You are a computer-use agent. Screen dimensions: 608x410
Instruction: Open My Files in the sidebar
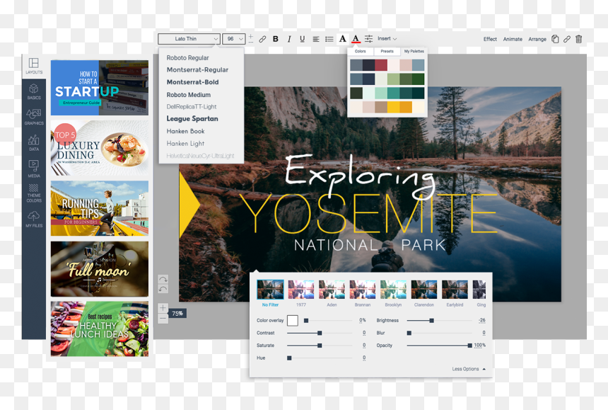(x=34, y=219)
